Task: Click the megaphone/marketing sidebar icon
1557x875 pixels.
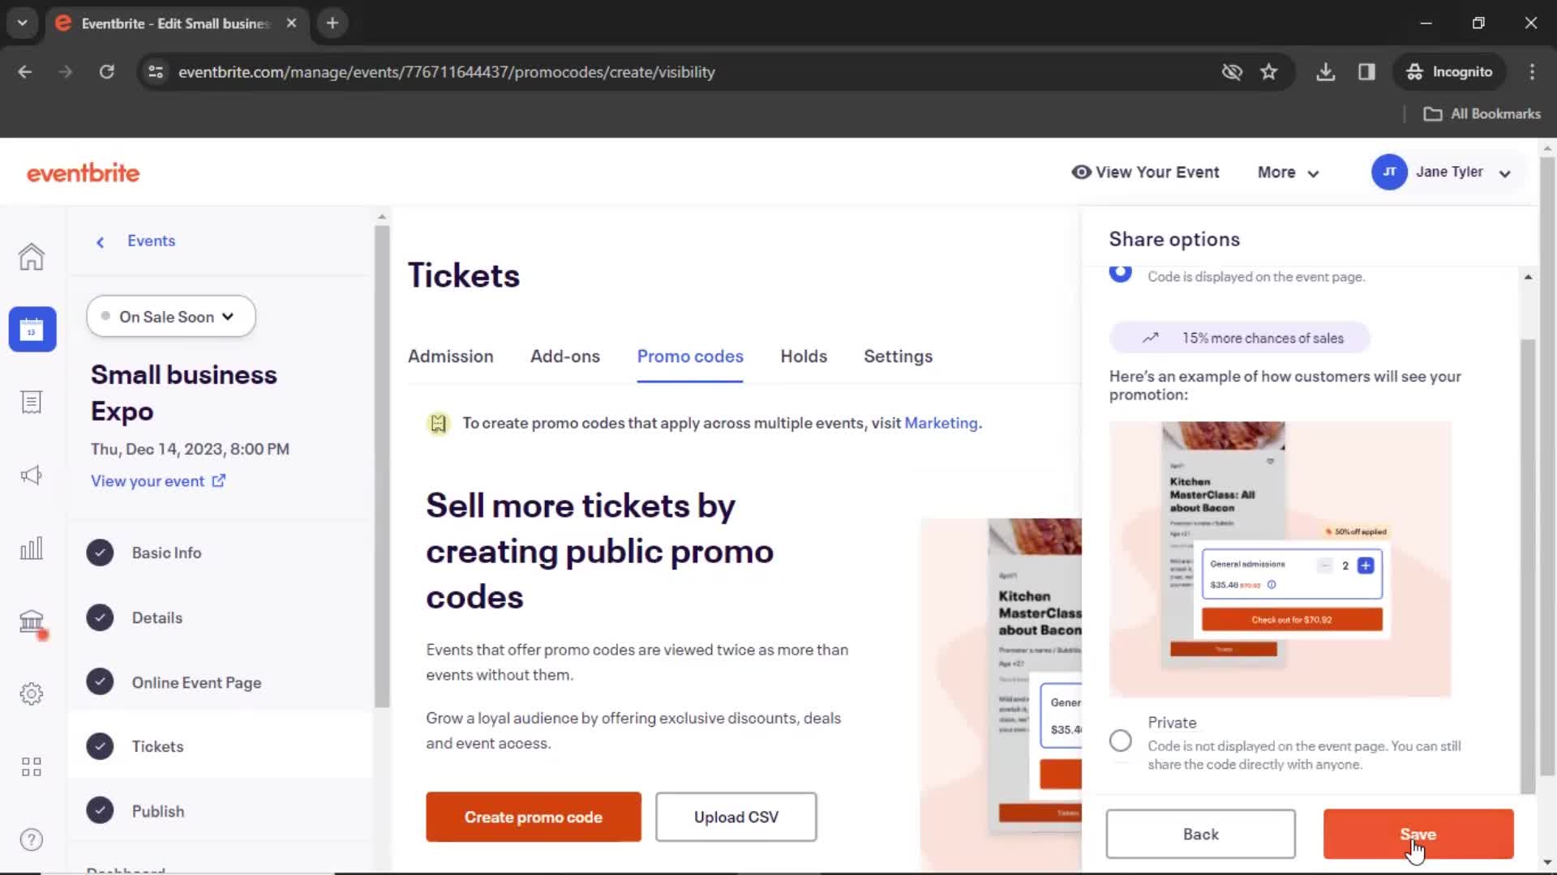Action: click(x=30, y=474)
